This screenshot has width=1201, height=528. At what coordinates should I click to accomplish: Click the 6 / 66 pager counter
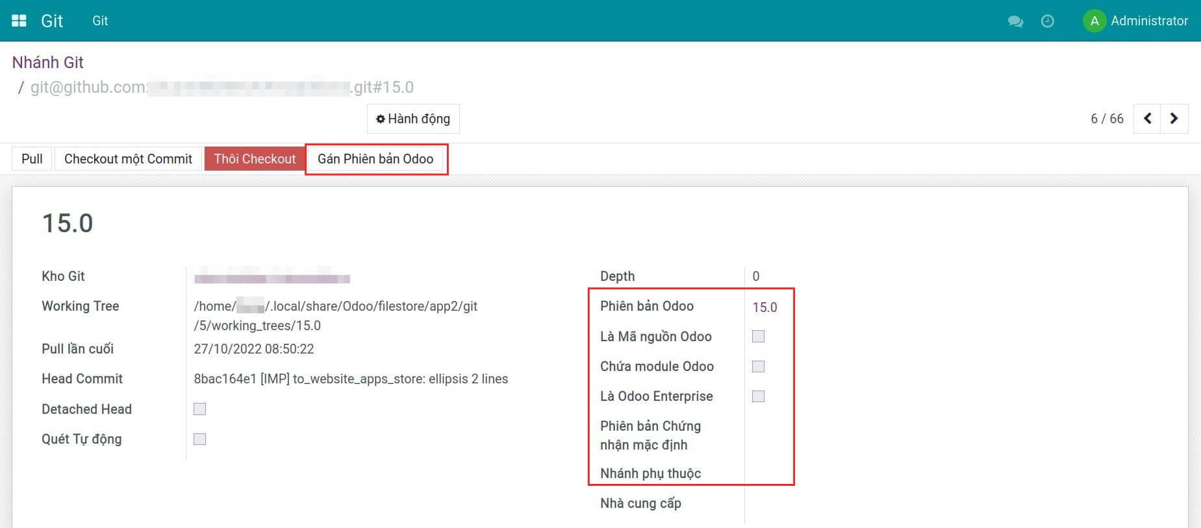pos(1107,119)
